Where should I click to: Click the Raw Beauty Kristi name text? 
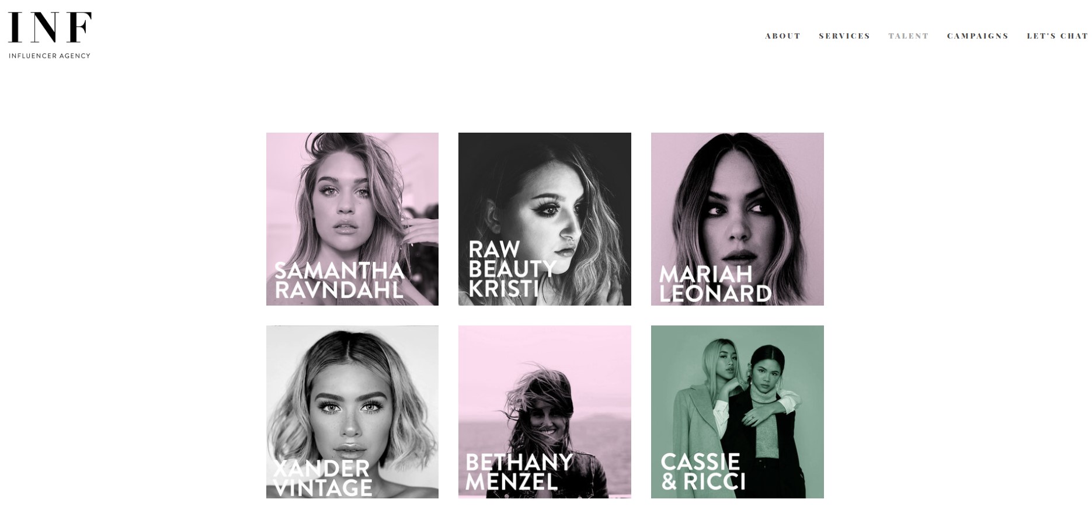(x=512, y=269)
